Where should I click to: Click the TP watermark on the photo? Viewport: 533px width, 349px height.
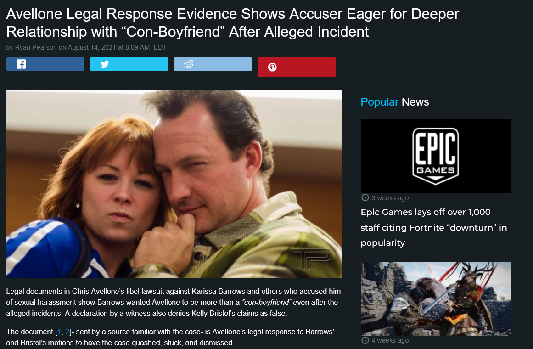(x=311, y=258)
